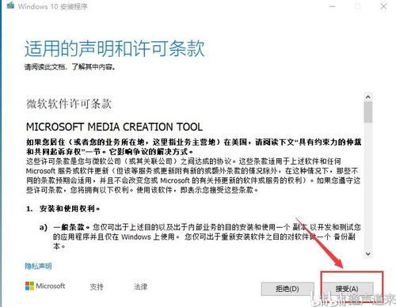Click the MICROSOFT MEDIA CREATION TOOL heading
396x307 pixels.
(115, 127)
